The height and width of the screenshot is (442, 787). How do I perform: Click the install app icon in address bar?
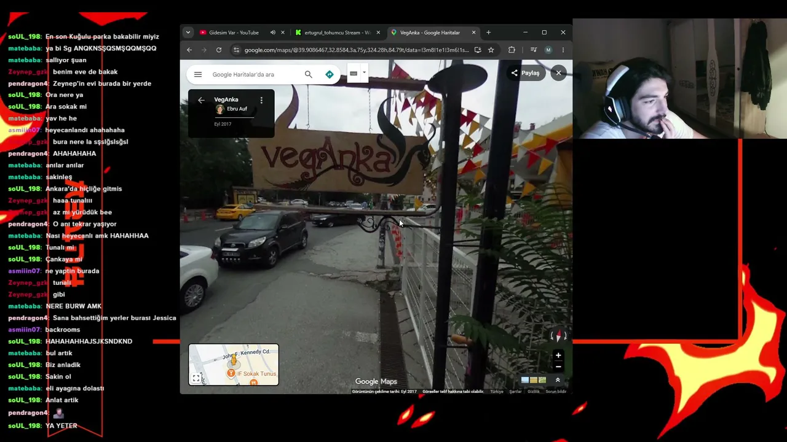tap(478, 50)
